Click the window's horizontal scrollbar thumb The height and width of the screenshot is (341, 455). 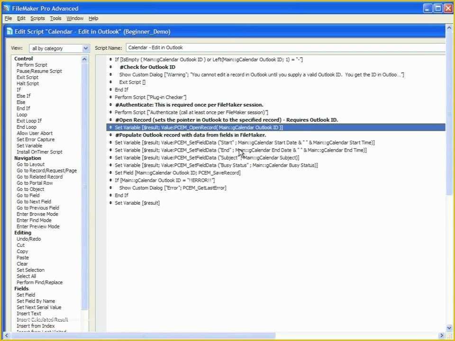(143, 336)
